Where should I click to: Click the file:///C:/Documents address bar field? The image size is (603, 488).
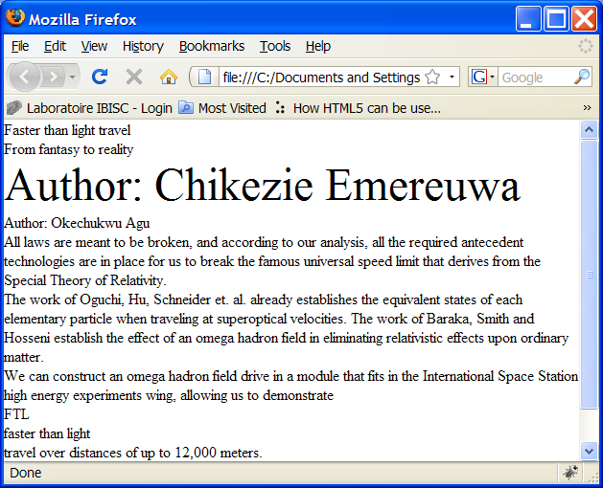321,78
